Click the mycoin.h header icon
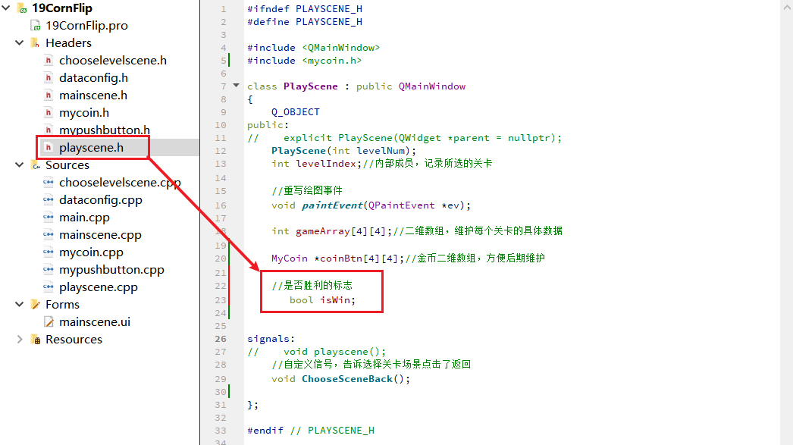The height and width of the screenshot is (445, 793). pos(49,113)
